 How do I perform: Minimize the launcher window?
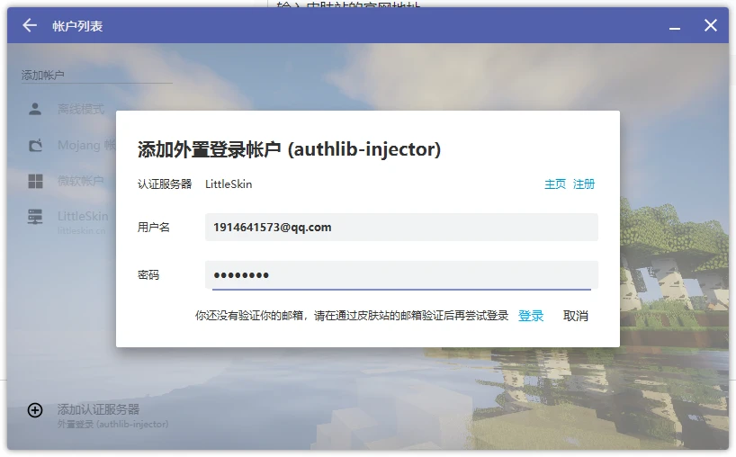(675, 27)
